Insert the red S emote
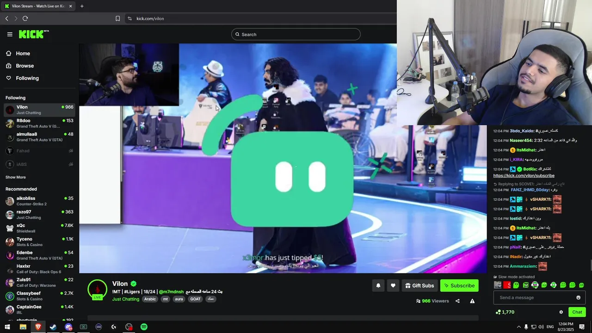 click(x=507, y=285)
